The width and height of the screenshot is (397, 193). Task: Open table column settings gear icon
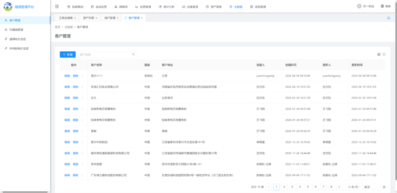(x=379, y=54)
